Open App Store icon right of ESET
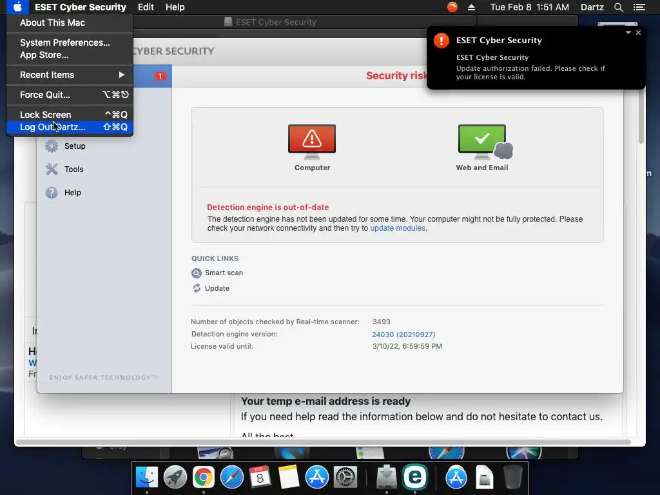The height and width of the screenshot is (495, 660). [x=456, y=478]
